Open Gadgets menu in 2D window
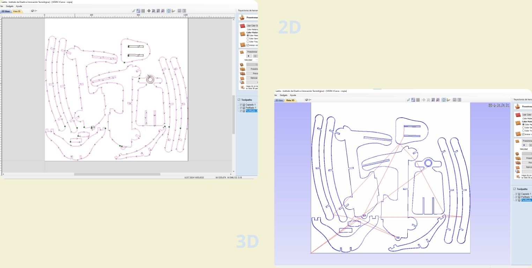 tap(9, 6)
